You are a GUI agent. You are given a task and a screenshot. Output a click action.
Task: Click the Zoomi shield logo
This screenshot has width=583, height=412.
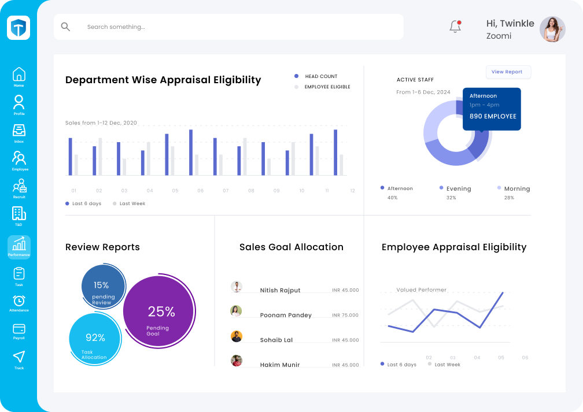click(19, 28)
